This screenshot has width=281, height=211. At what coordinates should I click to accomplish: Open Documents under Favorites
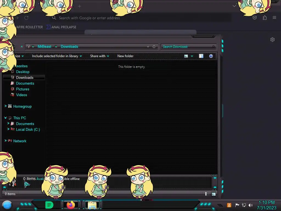(25, 83)
